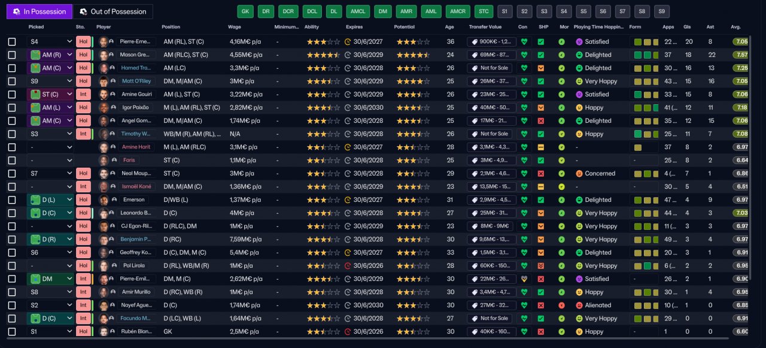Click the yellow sharpness icon for Amine Harit
Image resolution: width=766 pixels, height=348 pixels.
[x=541, y=147]
